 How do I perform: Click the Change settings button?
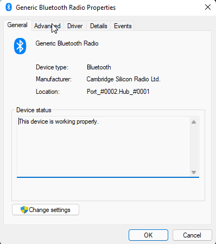tap(46, 210)
